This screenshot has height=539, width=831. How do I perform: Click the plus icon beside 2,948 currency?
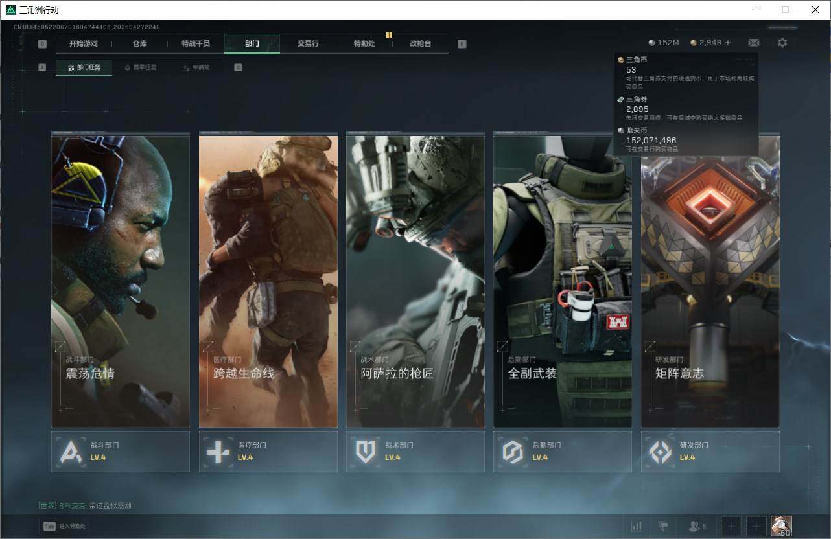pos(728,43)
